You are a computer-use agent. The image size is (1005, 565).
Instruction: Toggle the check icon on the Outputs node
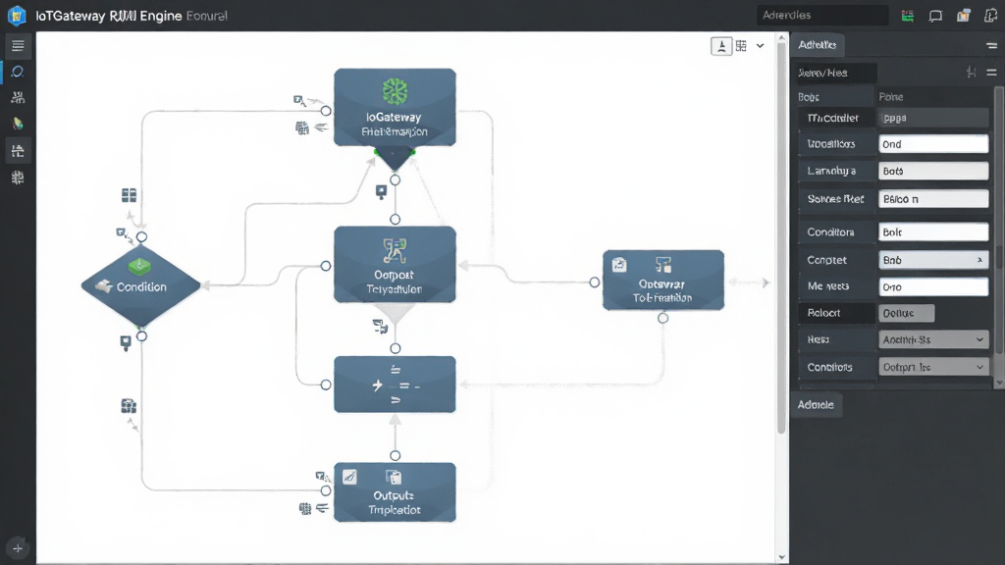[350, 477]
